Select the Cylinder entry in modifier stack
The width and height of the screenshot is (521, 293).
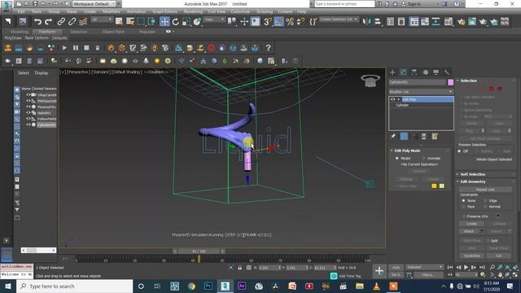click(x=402, y=105)
